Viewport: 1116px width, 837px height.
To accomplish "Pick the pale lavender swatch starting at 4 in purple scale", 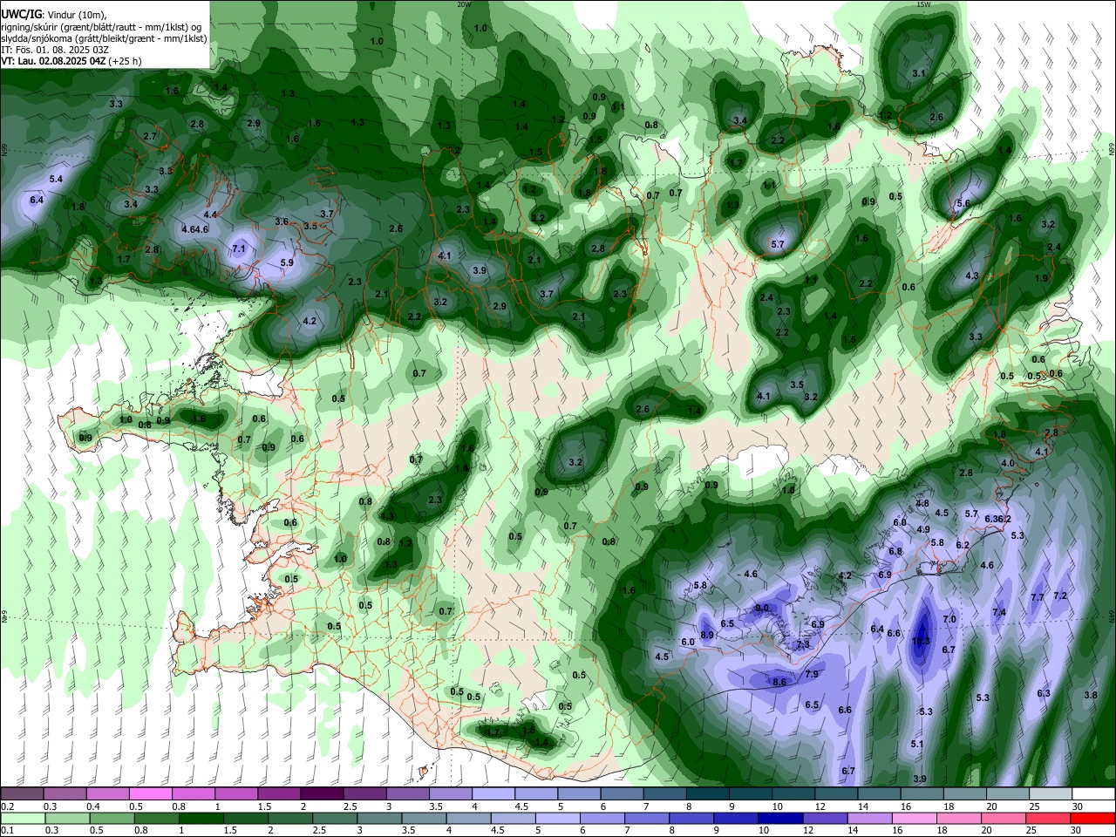I will tap(493, 794).
